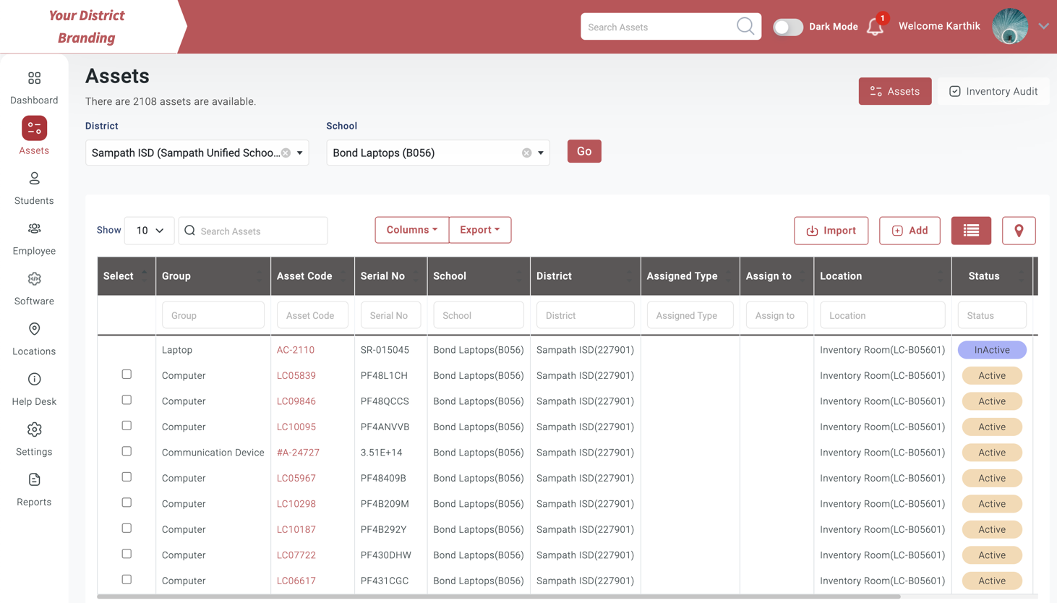This screenshot has height=603, width=1057.
Task: Open the Show entries count dropdown
Action: click(x=149, y=231)
